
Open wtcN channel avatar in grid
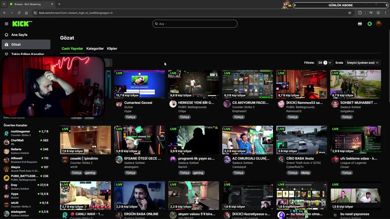(x=65, y=160)
